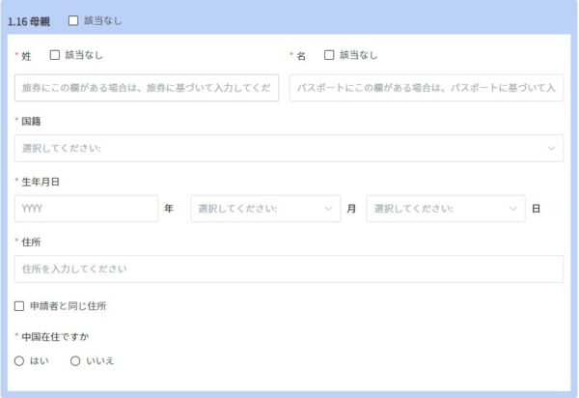This screenshot has height=398, width=579.
Task: Enable the 申請者と同じ住所 checkbox
Action: (x=20, y=306)
